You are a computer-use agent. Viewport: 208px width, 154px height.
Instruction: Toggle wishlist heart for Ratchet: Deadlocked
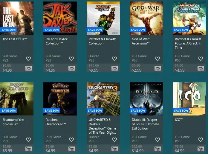[x=71, y=140]
